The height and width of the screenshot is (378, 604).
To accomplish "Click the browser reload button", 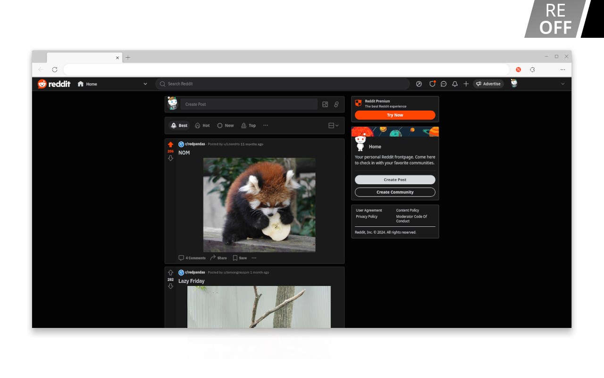I will pos(55,69).
